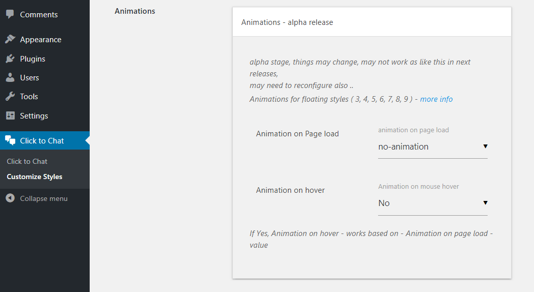Open the Animation on hover 'No' dropdown
This screenshot has width=534, height=292.
coord(433,203)
